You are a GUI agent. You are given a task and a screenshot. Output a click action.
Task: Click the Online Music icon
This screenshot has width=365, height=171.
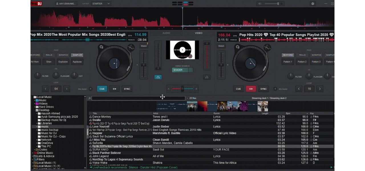point(35,153)
